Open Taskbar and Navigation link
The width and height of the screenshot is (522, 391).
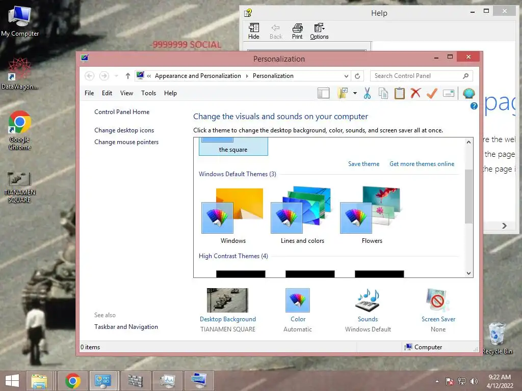(x=126, y=327)
